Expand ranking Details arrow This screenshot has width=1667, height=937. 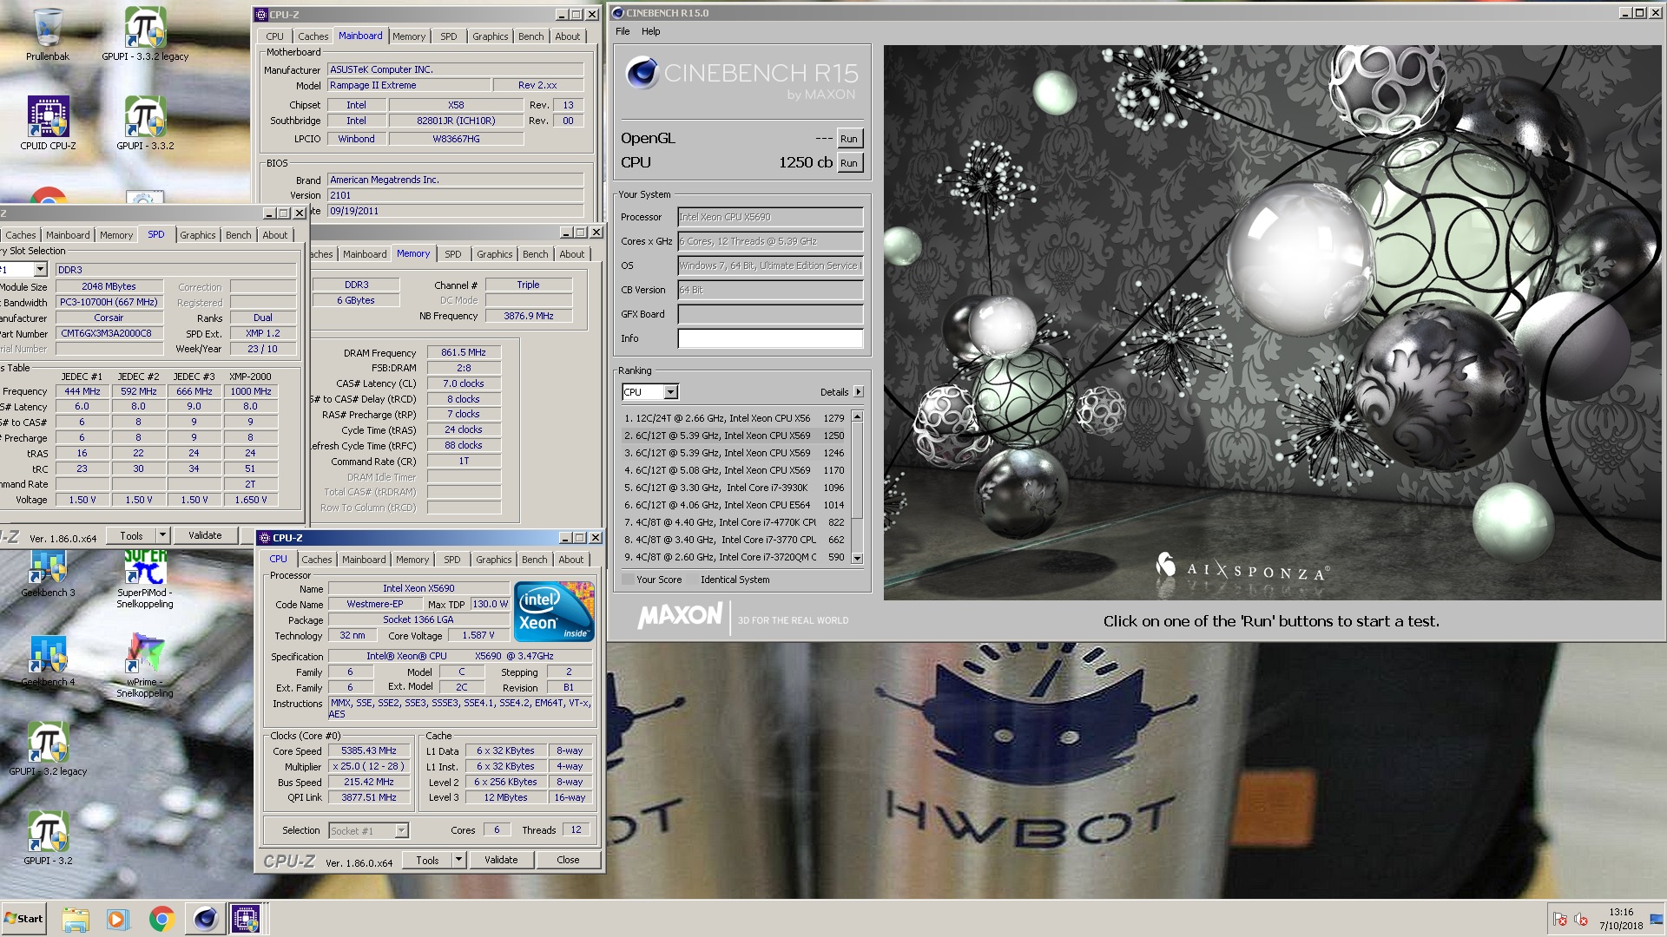[858, 392]
